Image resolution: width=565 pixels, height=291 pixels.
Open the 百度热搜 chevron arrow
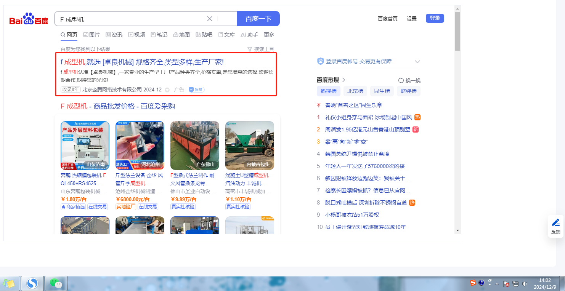[343, 80]
